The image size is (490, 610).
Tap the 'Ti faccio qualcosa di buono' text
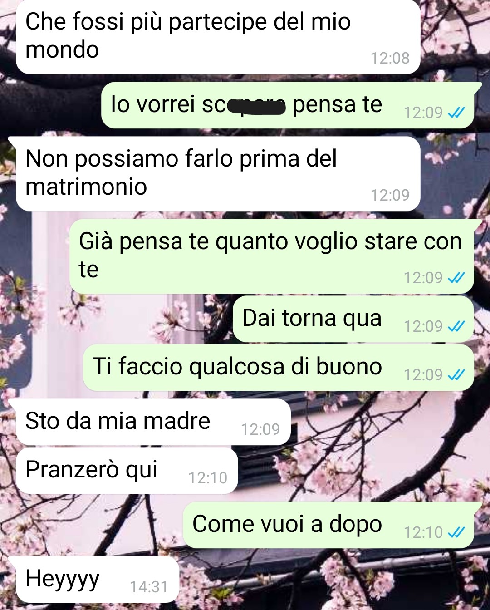pyautogui.click(x=237, y=366)
